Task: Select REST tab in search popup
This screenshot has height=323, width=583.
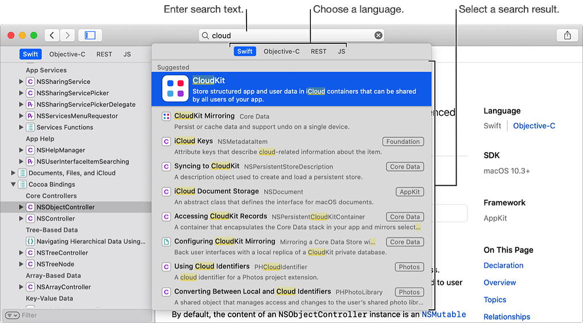Action: [319, 51]
